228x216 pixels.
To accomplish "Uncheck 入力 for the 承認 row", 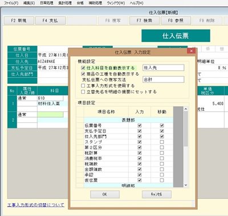I will point(140,175).
